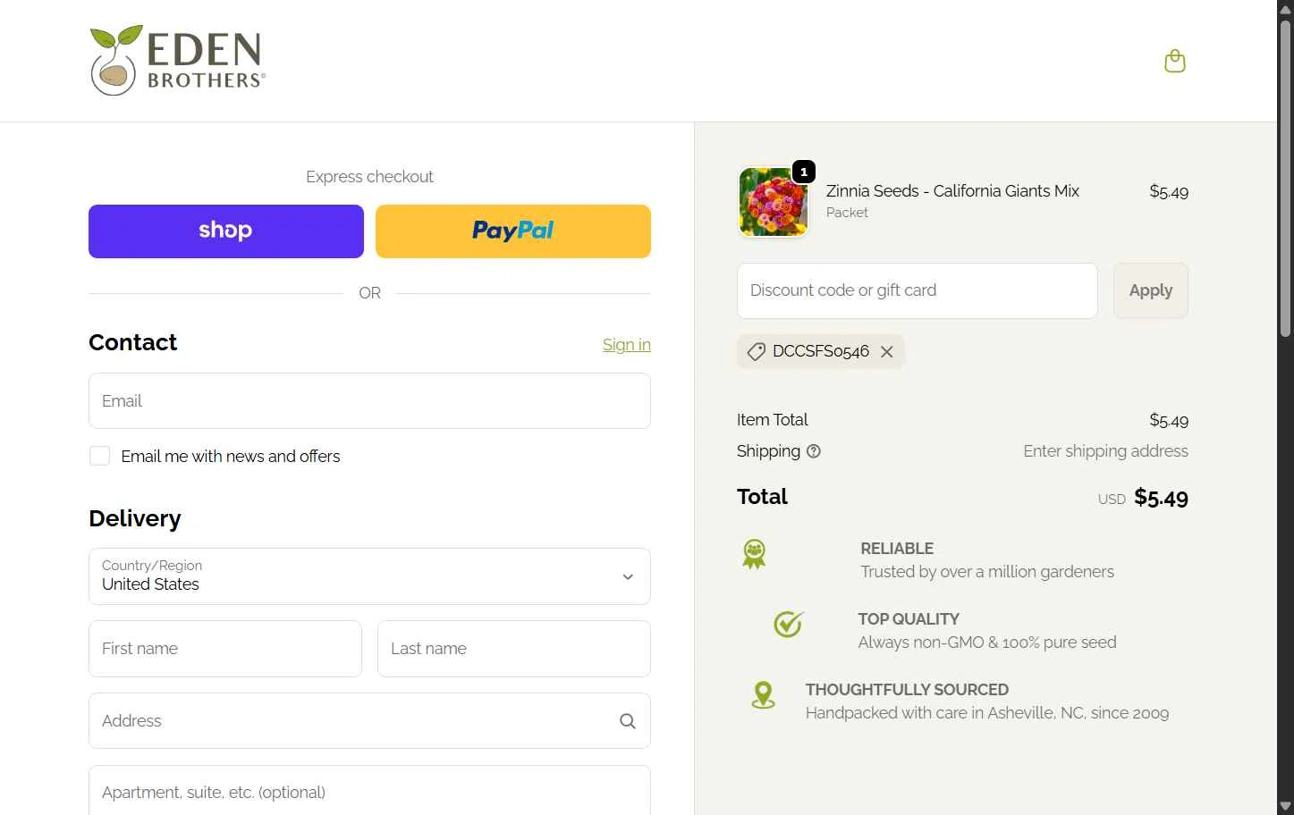The width and height of the screenshot is (1294, 815).
Task: Expand the Country/Region dropdown
Action: tap(369, 576)
